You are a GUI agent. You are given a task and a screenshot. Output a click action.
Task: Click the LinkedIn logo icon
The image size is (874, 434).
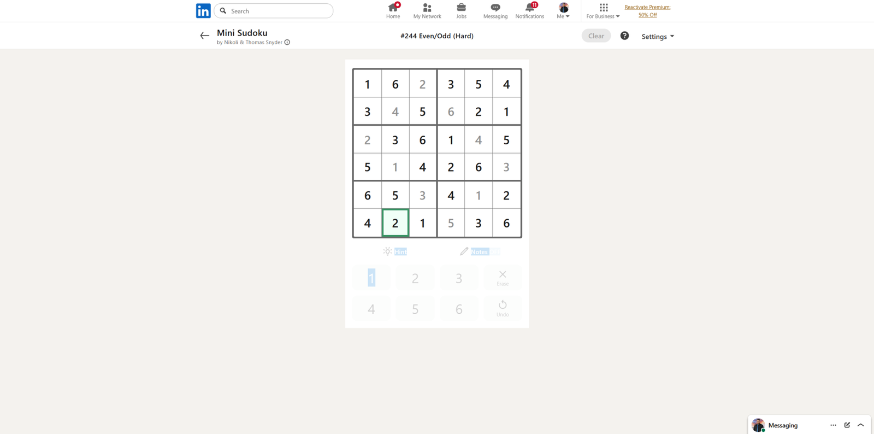click(x=203, y=11)
